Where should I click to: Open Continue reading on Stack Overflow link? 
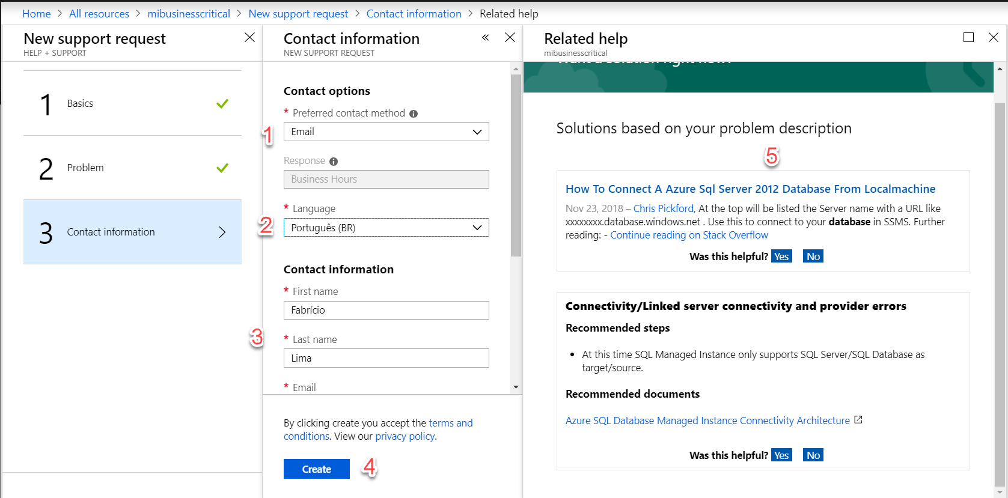click(x=689, y=235)
